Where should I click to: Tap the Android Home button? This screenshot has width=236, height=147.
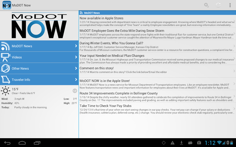pyautogui.click(x=22, y=143)
